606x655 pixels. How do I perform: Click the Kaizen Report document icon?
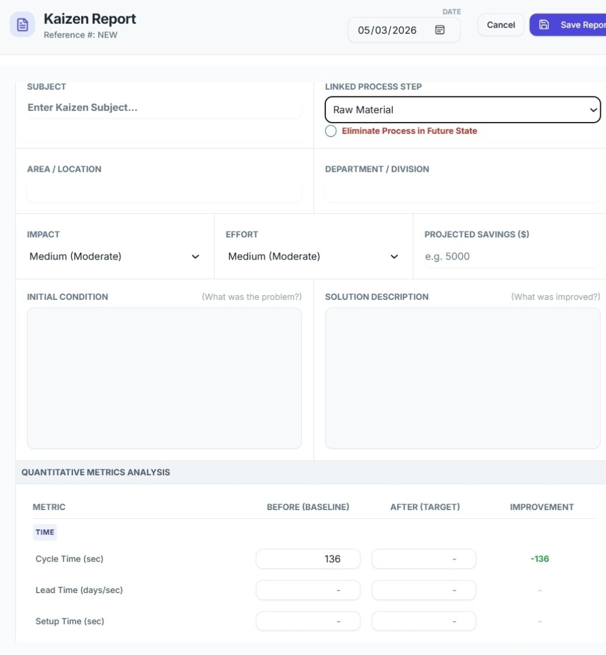[x=22, y=25]
